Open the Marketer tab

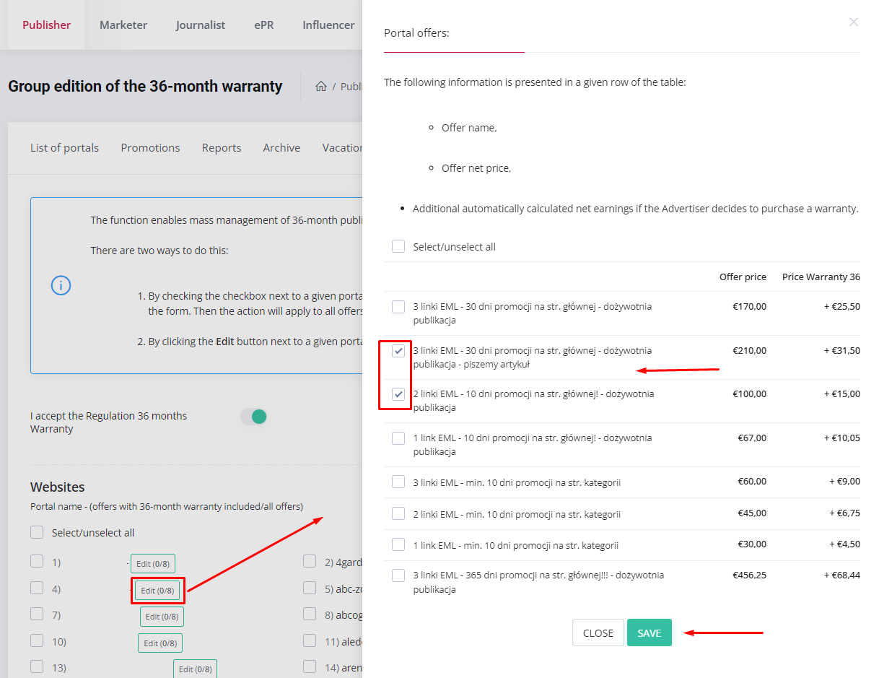pyautogui.click(x=123, y=25)
